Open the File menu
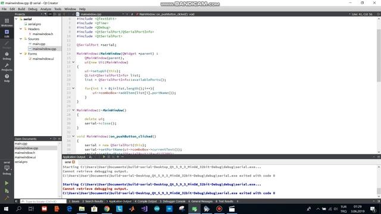Viewport: 381px width, 214px height. point(4,9)
